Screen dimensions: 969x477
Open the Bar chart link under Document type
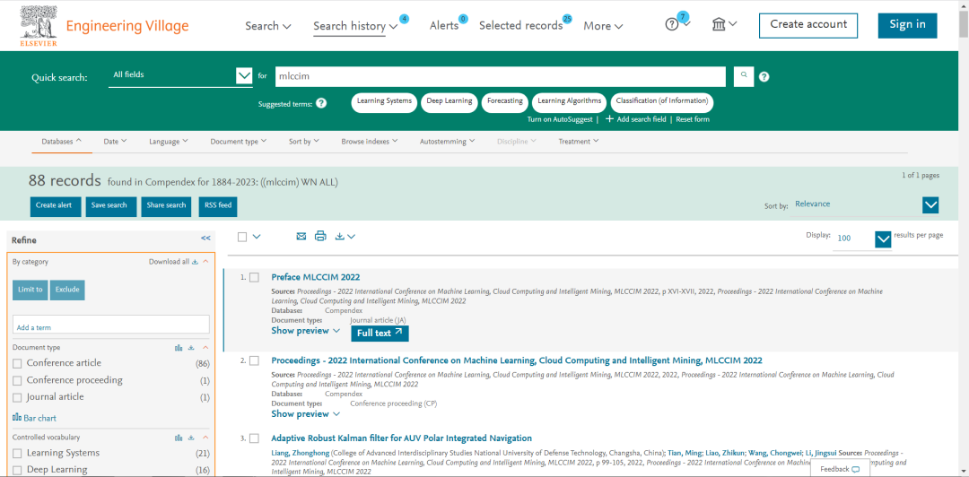[x=35, y=419]
